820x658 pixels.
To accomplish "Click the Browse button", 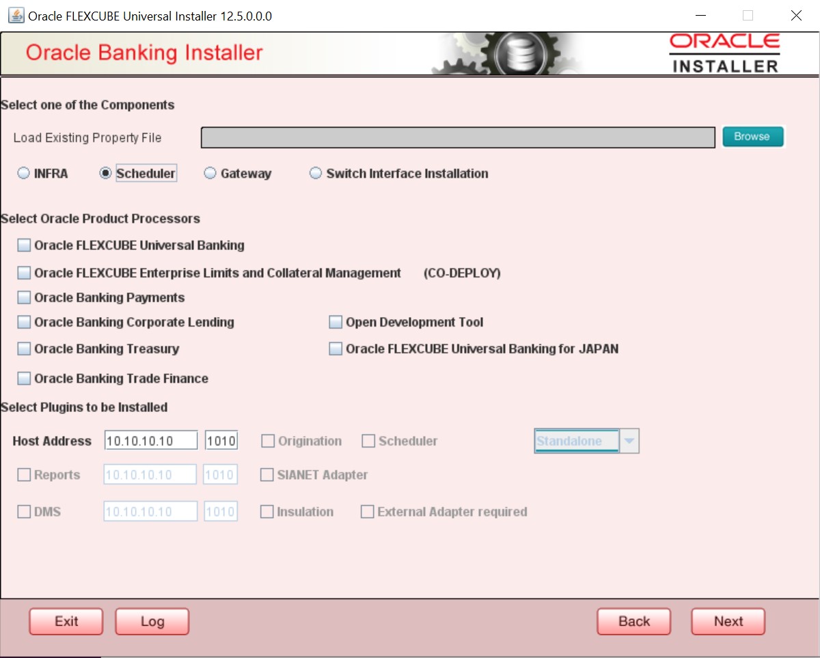I will click(x=752, y=137).
